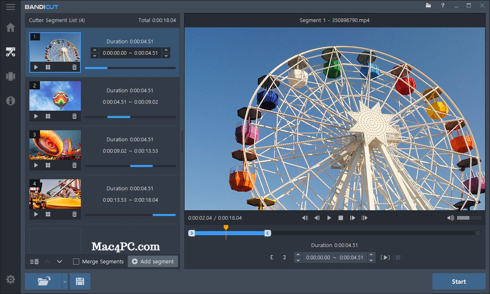The width and height of the screenshot is (490, 294).
Task: Select the Joiner mode icon
Action: (x=11, y=76)
